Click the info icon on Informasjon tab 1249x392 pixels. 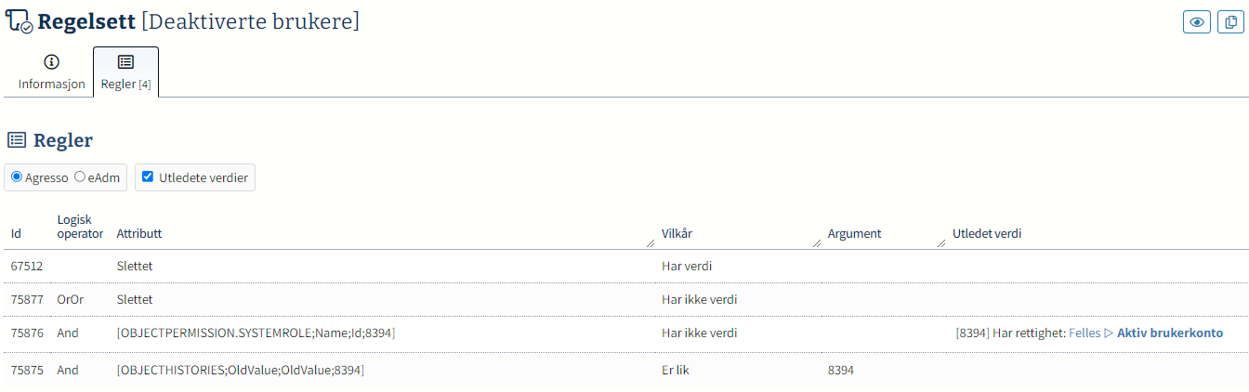(52, 62)
